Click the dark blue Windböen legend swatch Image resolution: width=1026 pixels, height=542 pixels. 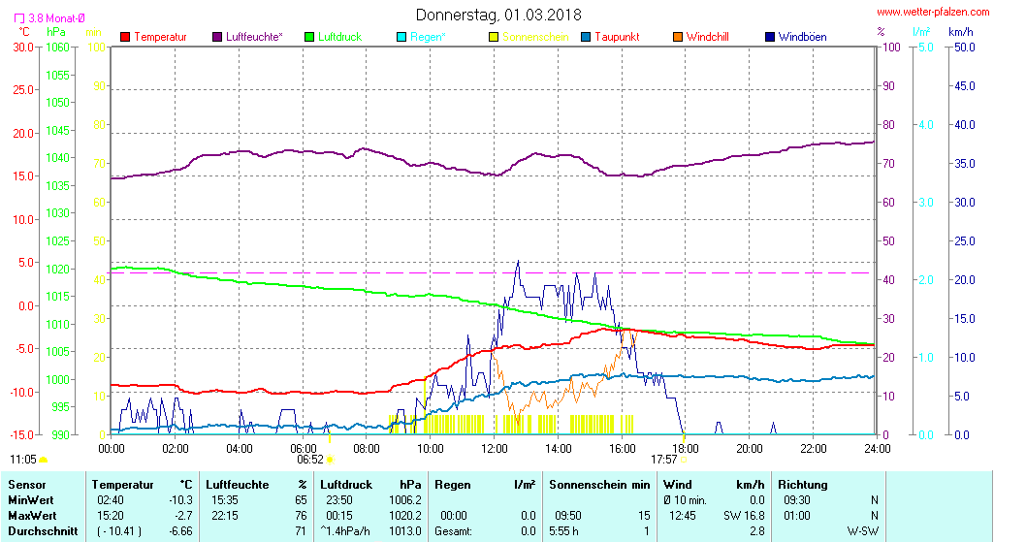pos(770,37)
